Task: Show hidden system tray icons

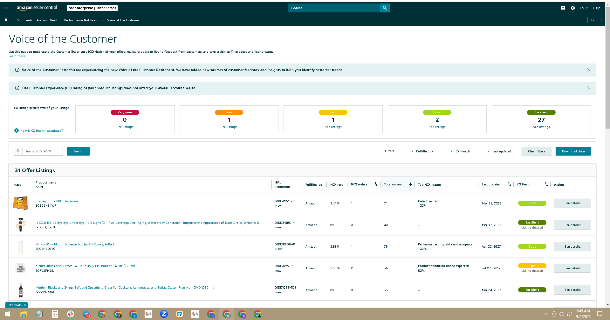Action: click(x=546, y=314)
